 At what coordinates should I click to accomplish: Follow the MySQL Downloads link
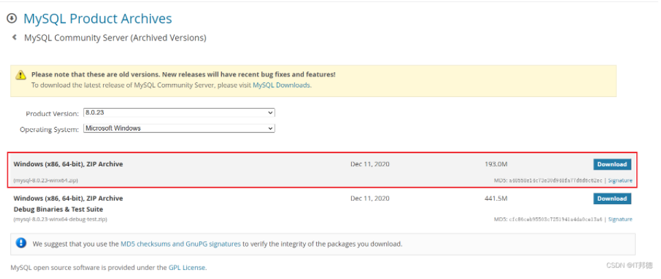pos(282,85)
